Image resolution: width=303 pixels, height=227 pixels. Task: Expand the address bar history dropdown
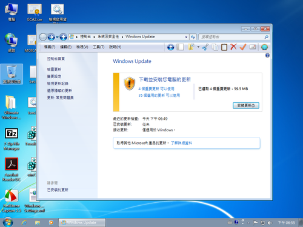click(x=186, y=37)
